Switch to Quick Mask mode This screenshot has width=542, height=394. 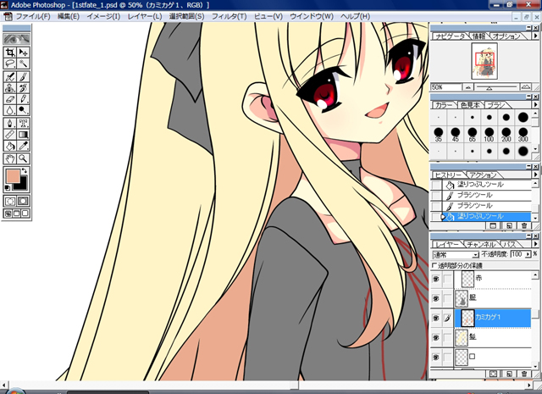[x=23, y=201]
